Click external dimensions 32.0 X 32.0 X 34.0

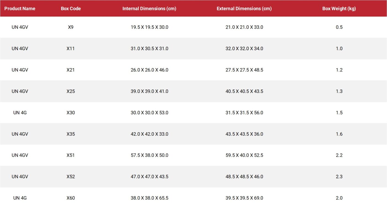pos(244,48)
